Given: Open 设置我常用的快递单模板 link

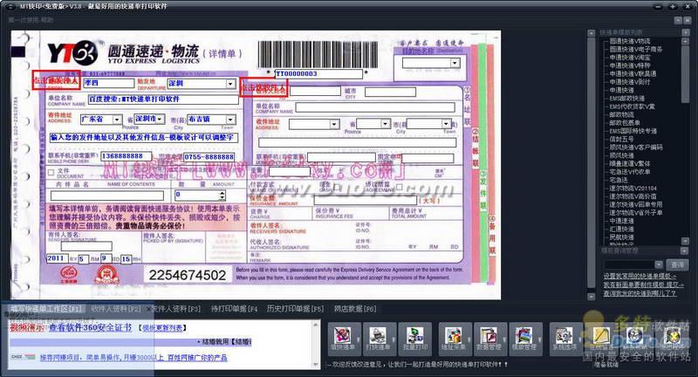Looking at the screenshot, I should point(640,277).
